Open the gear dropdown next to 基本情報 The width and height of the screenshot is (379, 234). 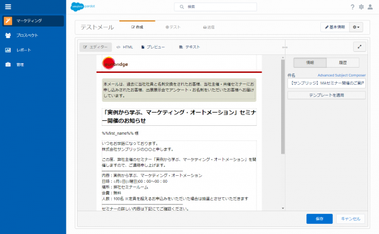pos(356,27)
